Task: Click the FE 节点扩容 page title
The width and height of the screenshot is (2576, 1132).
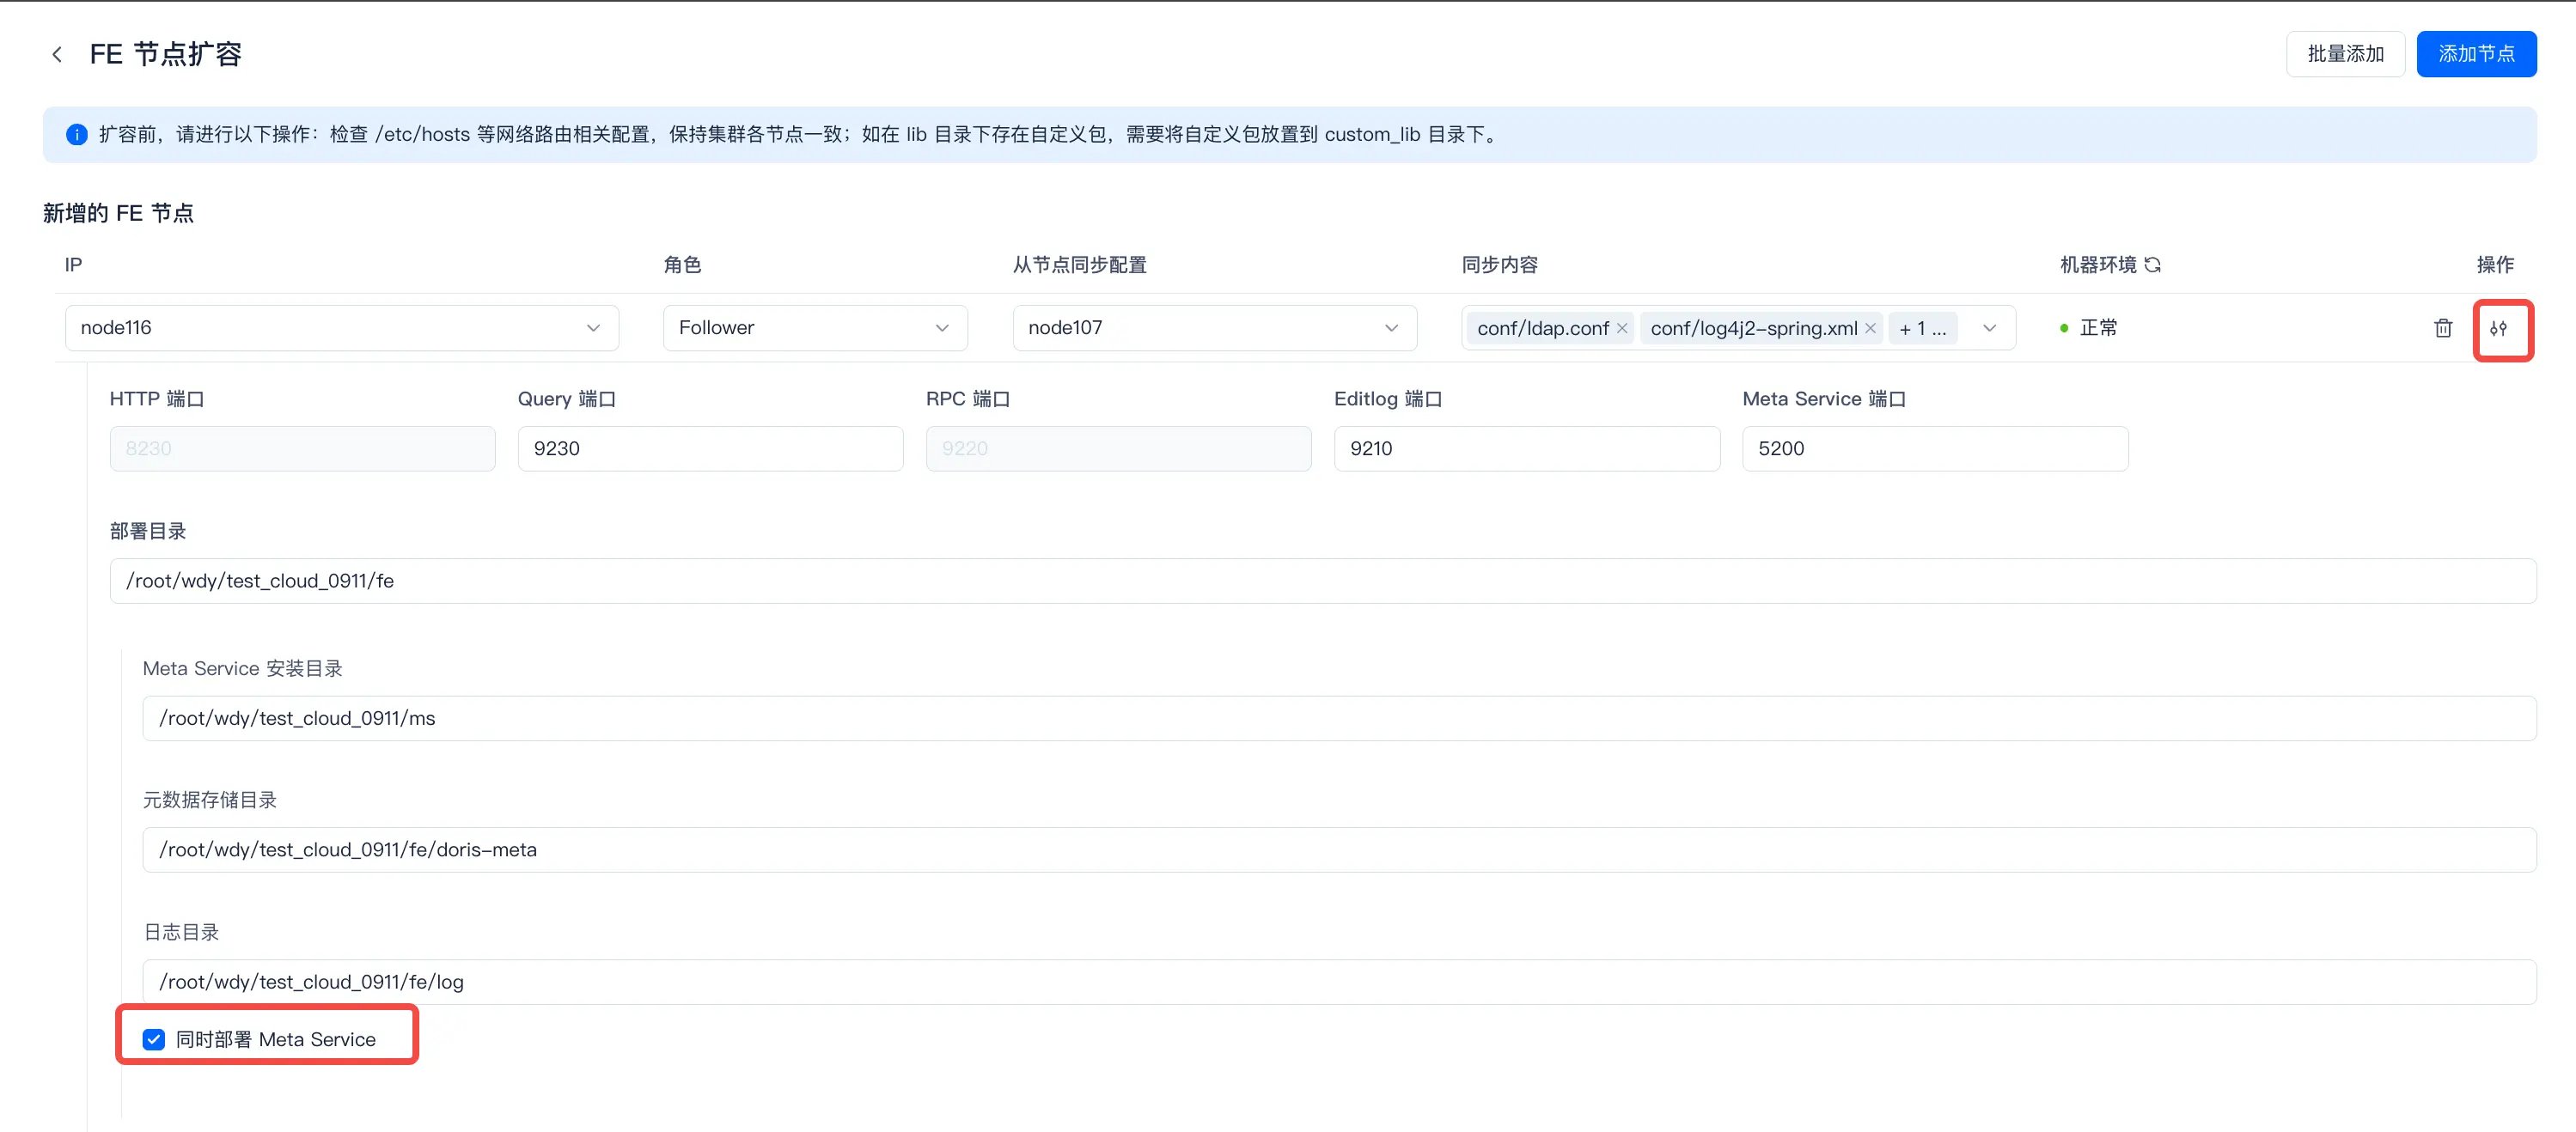Action: click(166, 54)
